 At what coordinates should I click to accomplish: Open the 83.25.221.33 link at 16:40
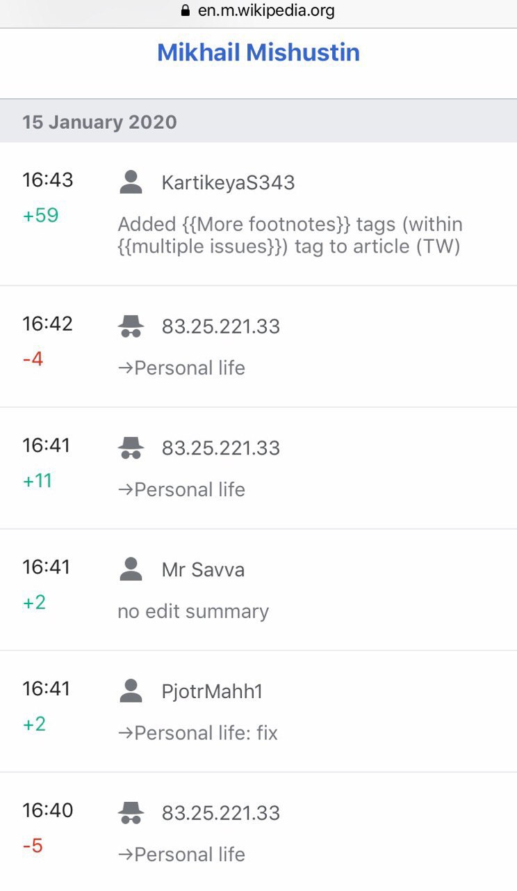tap(221, 813)
